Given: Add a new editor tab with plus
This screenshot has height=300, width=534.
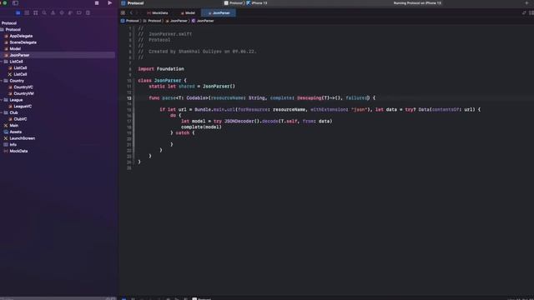Looking at the screenshot, I should coord(526,3).
